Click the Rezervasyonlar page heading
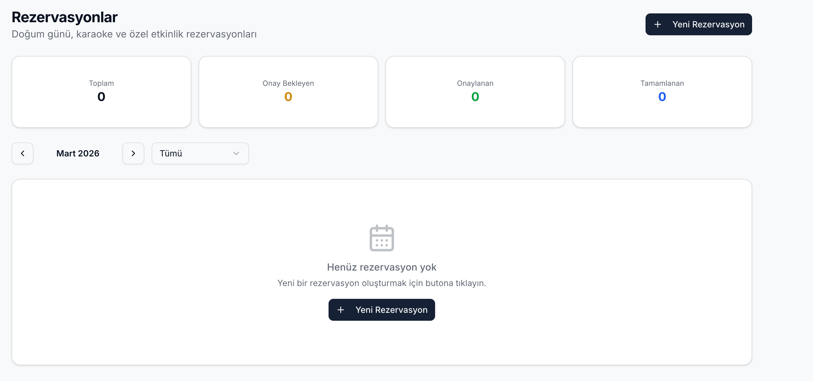This screenshot has height=381, width=813. click(x=65, y=17)
